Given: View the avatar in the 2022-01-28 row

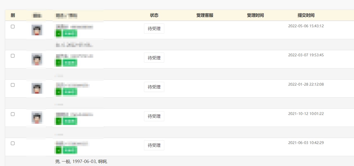Looking at the screenshot, I should tap(37, 88).
